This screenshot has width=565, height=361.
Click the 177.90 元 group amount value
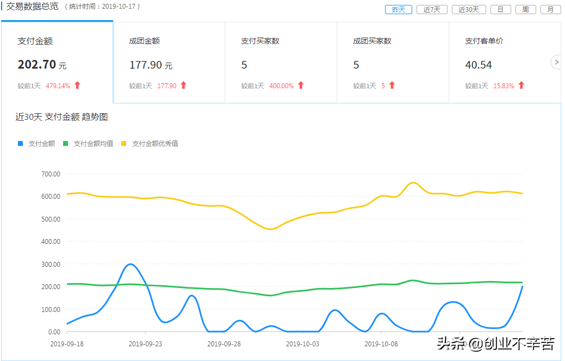pyautogui.click(x=151, y=65)
